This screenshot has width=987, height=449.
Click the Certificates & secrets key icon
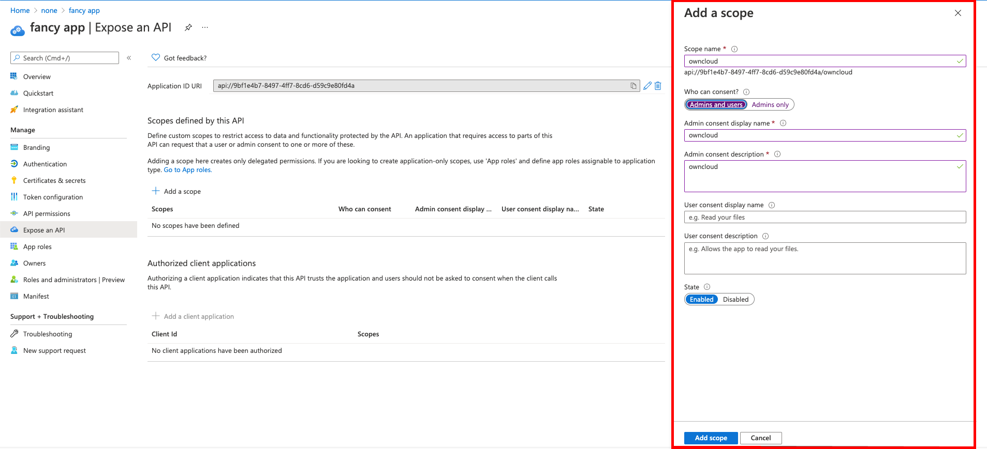point(14,180)
